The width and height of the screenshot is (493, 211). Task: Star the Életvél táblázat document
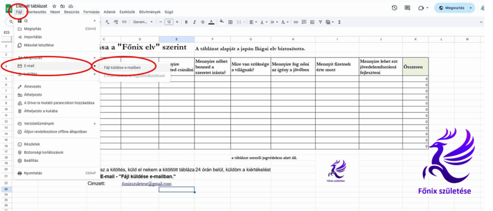pyautogui.click(x=54, y=5)
